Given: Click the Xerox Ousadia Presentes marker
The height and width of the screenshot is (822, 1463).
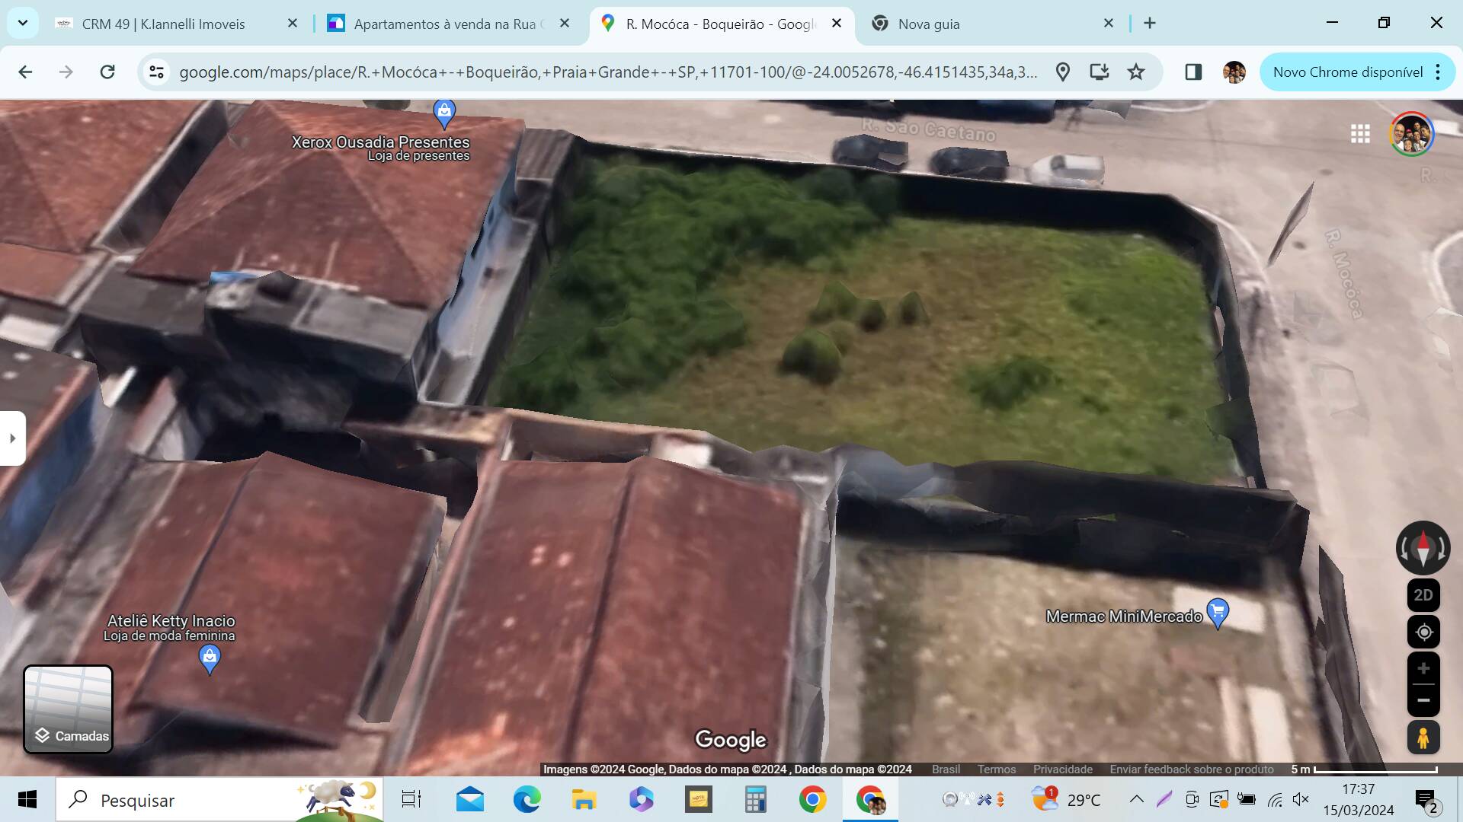Looking at the screenshot, I should tap(444, 111).
